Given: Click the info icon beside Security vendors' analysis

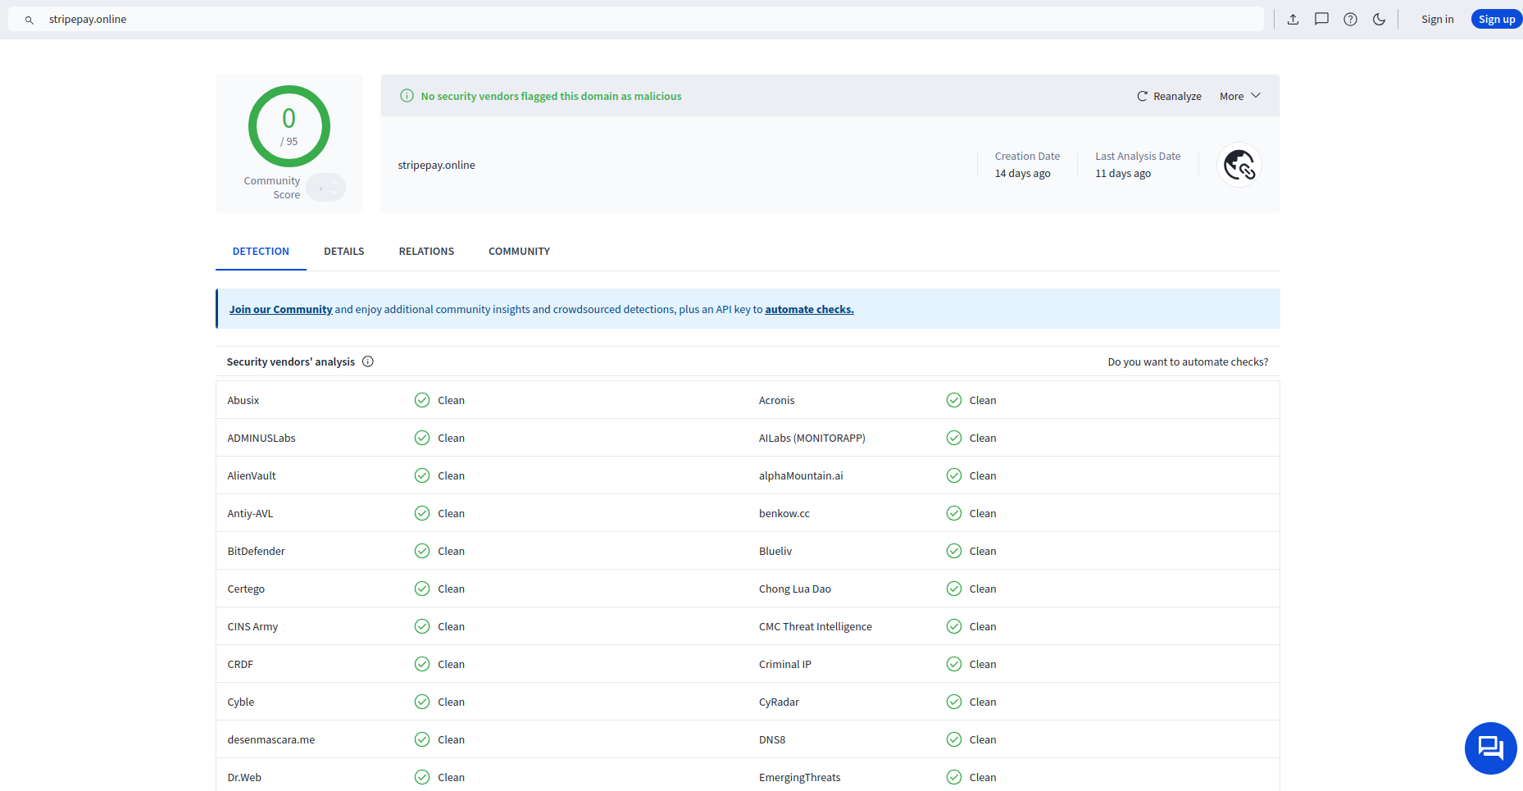Looking at the screenshot, I should point(368,361).
